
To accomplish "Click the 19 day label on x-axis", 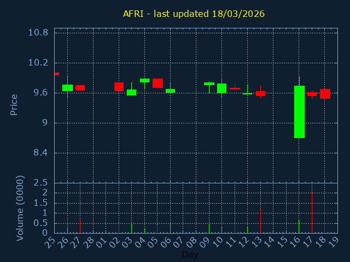I will click(332, 242).
